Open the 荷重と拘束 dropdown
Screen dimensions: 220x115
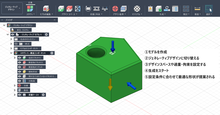[x=96, y=14]
